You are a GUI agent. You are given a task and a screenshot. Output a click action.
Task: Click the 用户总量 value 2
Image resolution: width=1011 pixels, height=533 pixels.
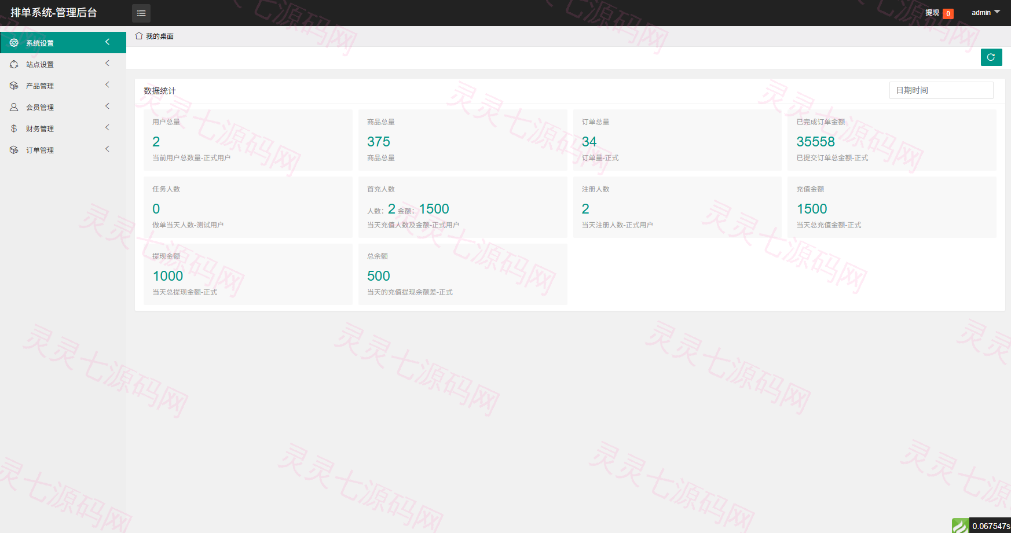(156, 142)
